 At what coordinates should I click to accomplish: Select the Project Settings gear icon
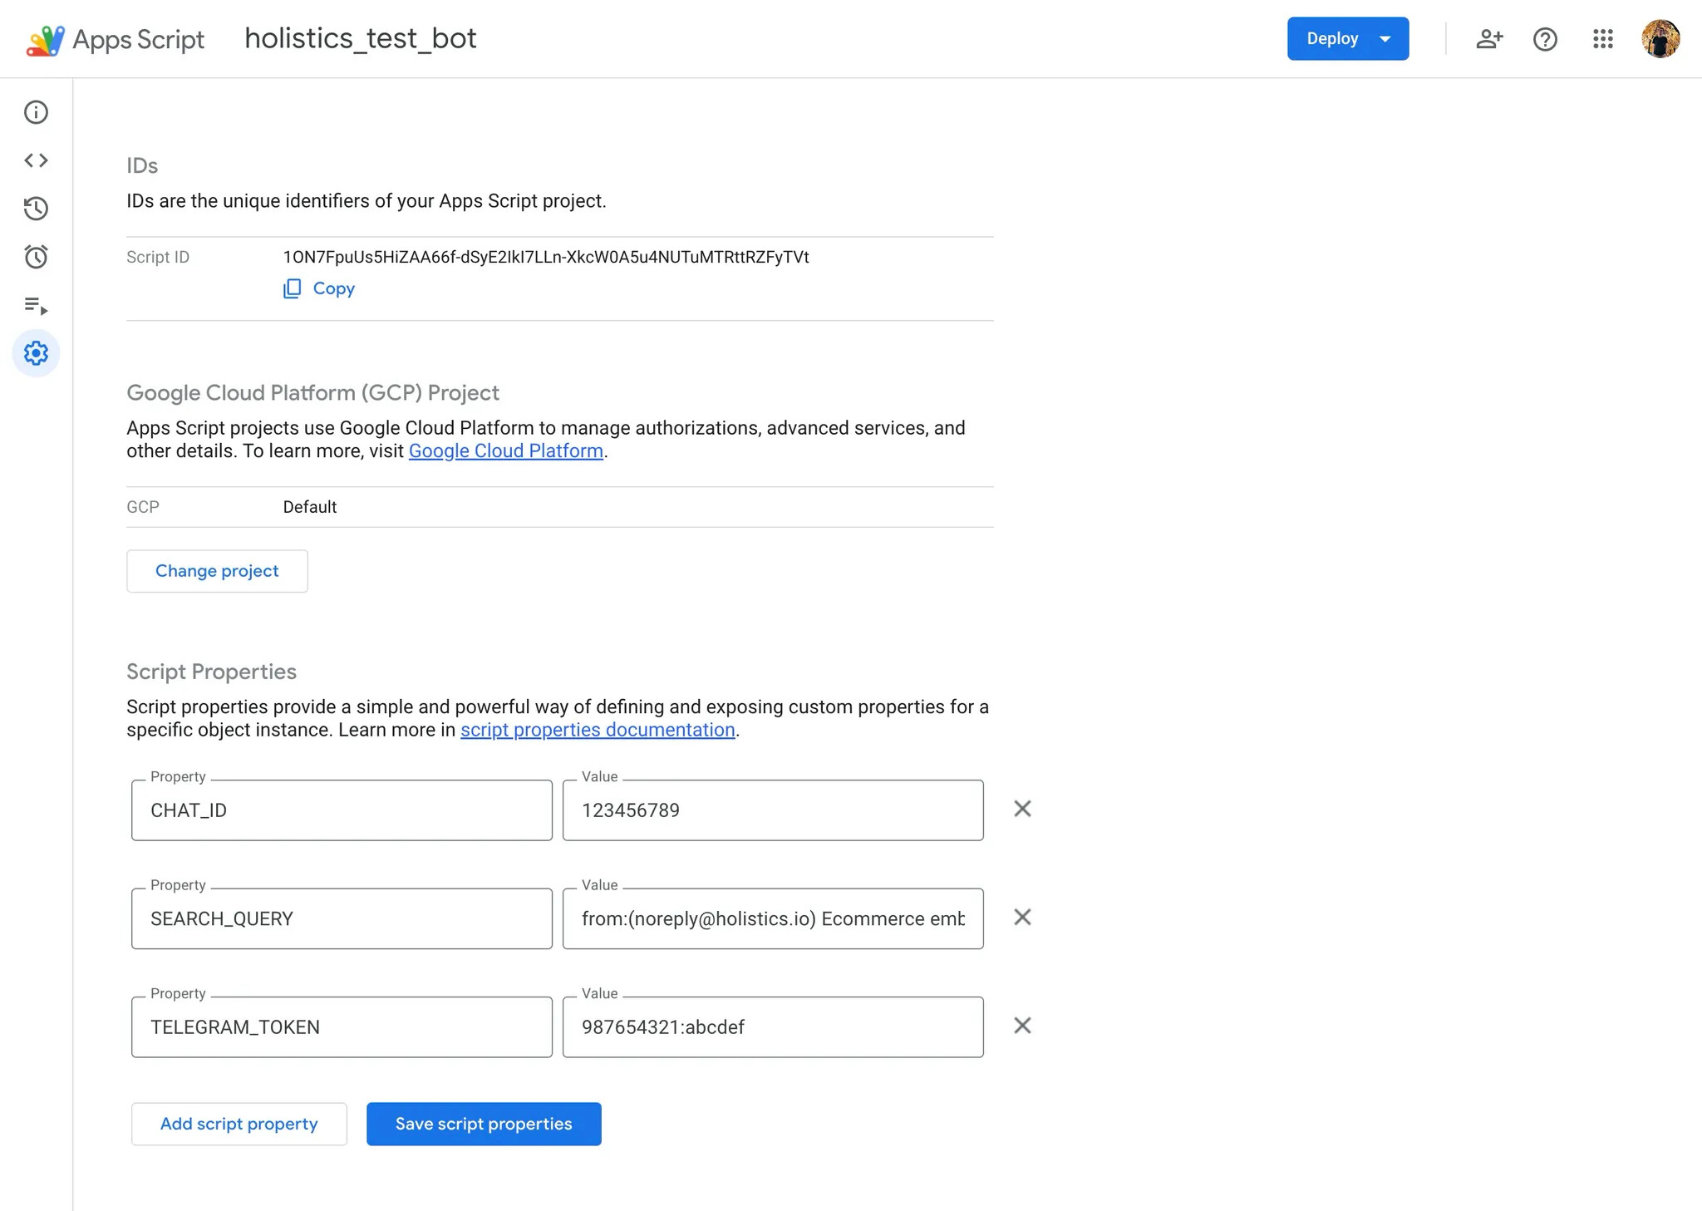click(x=36, y=353)
